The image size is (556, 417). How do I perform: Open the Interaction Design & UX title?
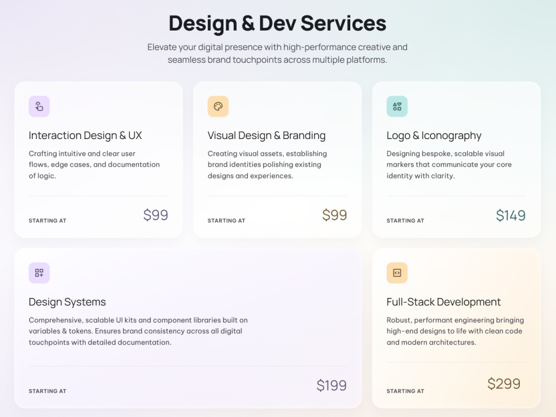(85, 136)
